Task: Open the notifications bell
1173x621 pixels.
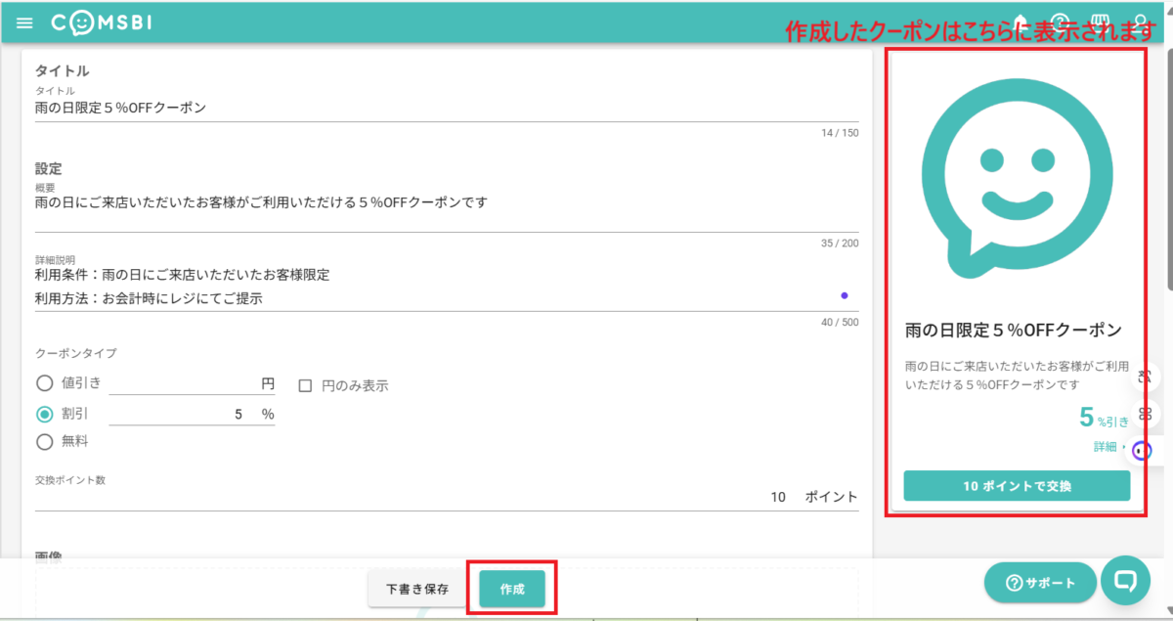Action: pyautogui.click(x=1021, y=22)
